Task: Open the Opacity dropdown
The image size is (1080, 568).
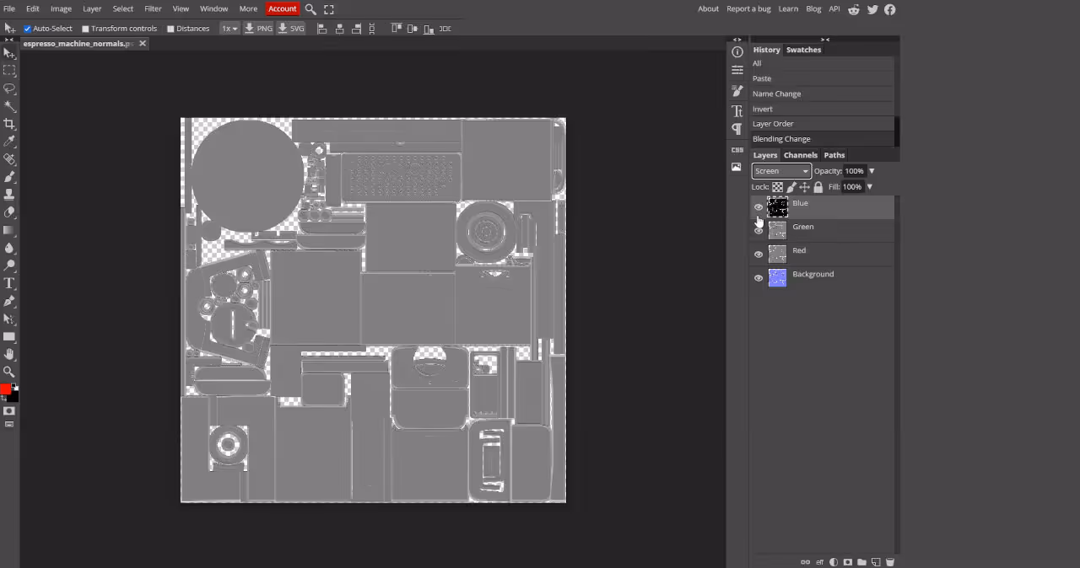Action: click(x=871, y=170)
